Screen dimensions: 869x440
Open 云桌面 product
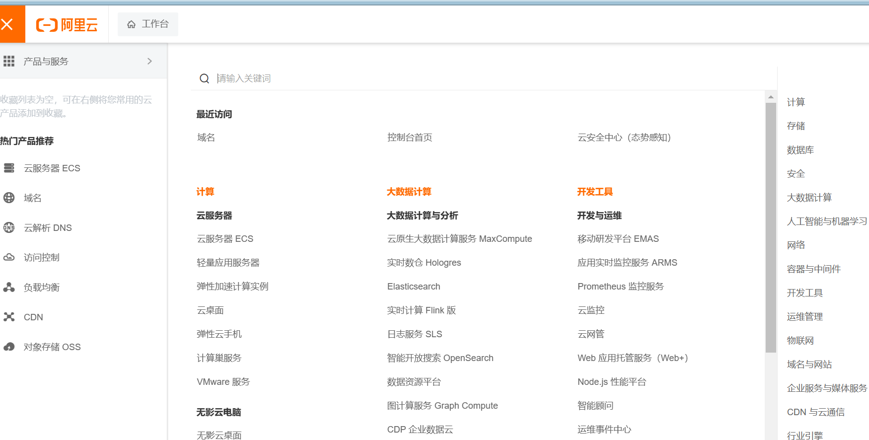(x=210, y=310)
